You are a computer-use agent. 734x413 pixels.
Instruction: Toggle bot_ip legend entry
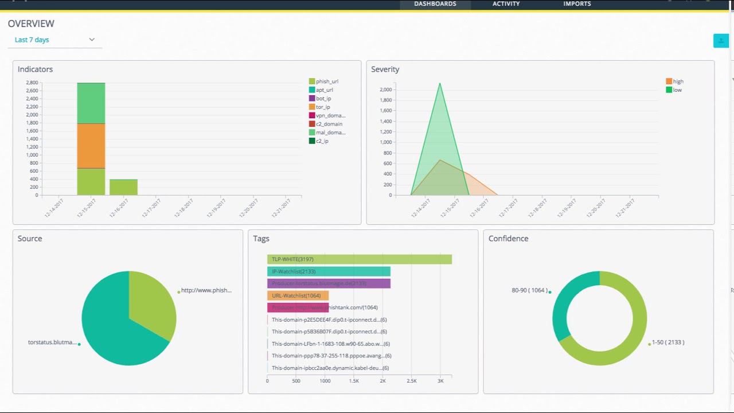[320, 99]
